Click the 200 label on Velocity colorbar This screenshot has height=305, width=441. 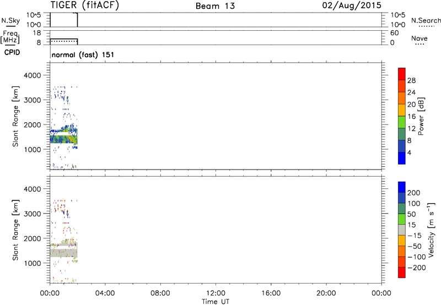pyautogui.click(x=414, y=193)
